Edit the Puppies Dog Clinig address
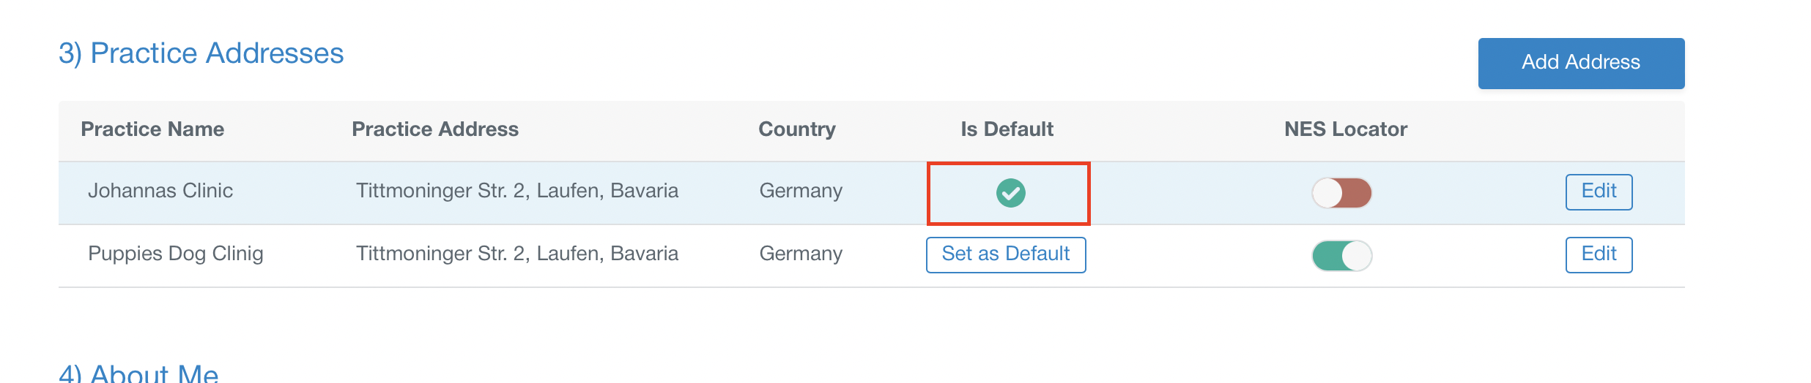1811x383 pixels. point(1599,254)
